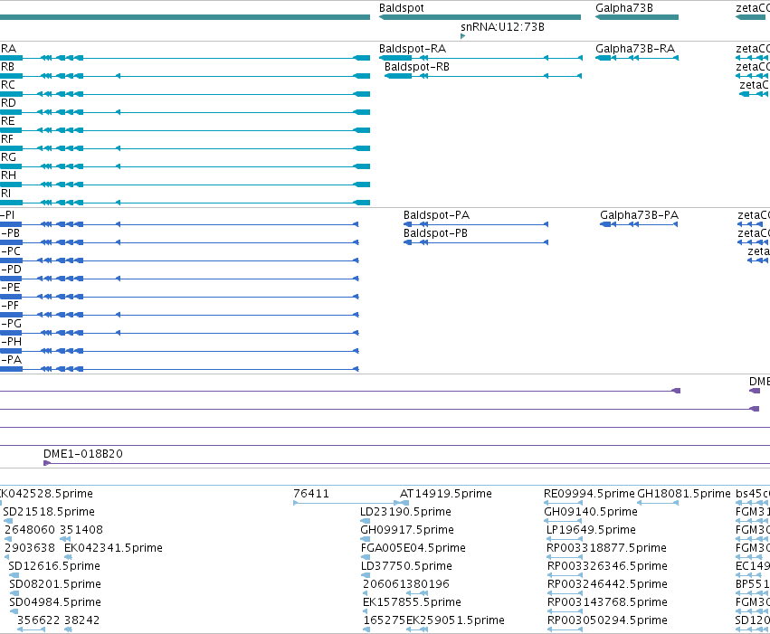The image size is (770, 634).
Task: Click the SD12616.5prime EST label
Action: [54, 566]
